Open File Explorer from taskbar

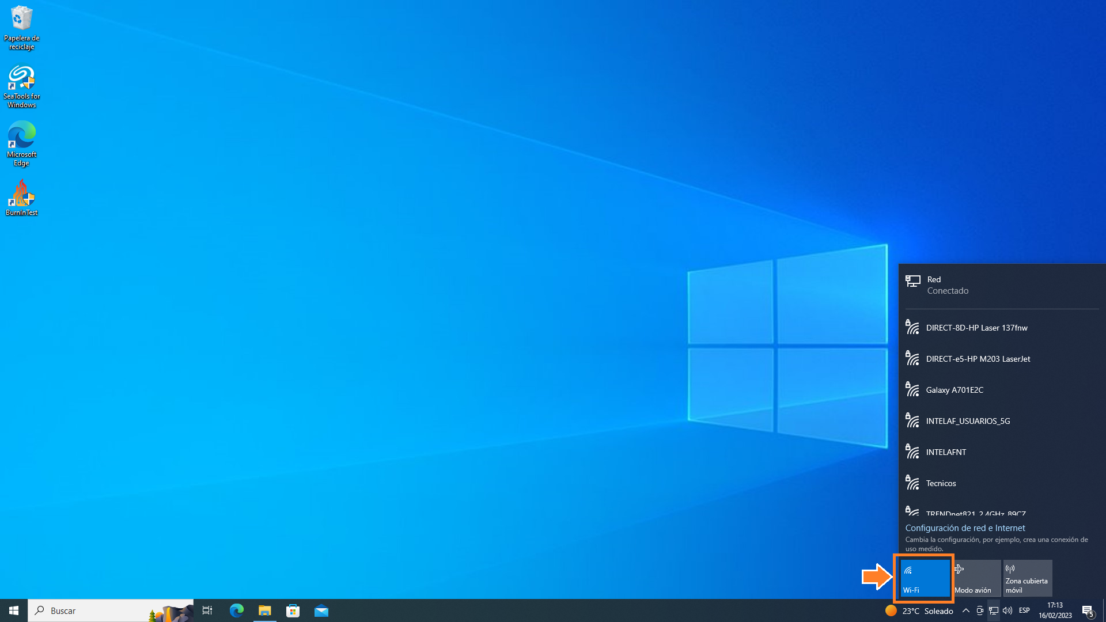coord(264,610)
